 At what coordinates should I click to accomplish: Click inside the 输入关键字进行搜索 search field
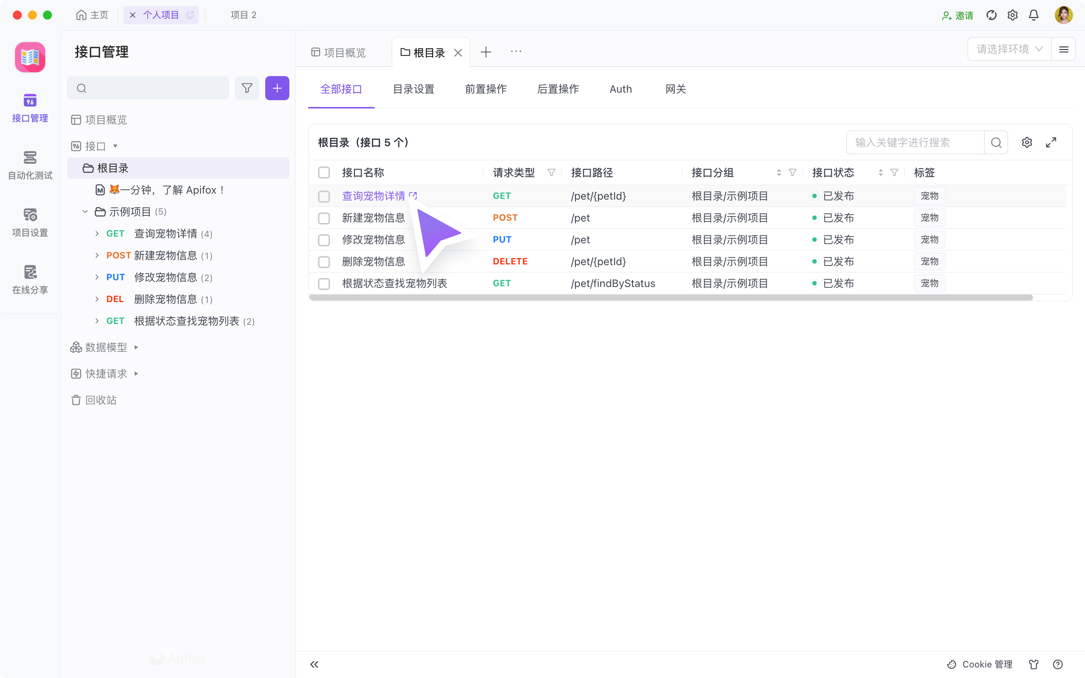point(915,142)
